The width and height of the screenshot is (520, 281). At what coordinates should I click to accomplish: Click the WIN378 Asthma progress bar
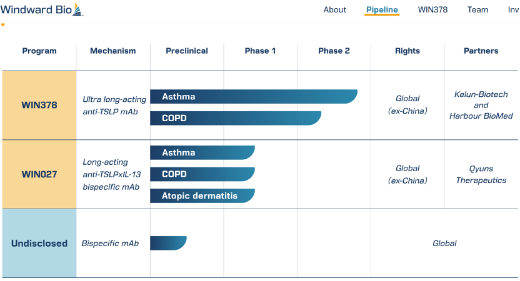(254, 96)
